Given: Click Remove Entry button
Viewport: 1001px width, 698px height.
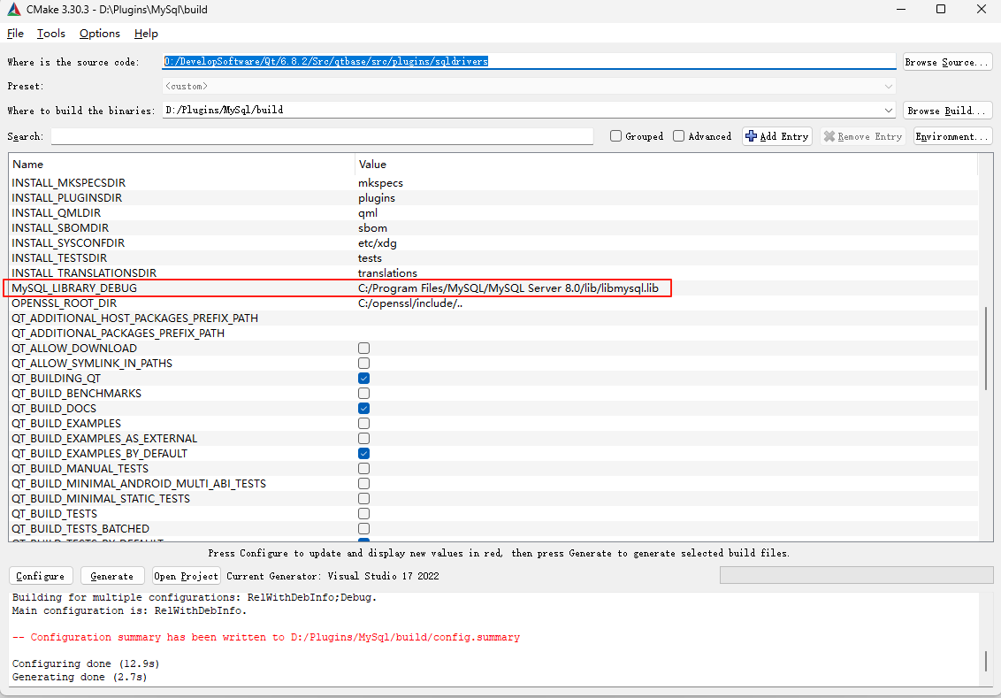Looking at the screenshot, I should (x=862, y=136).
